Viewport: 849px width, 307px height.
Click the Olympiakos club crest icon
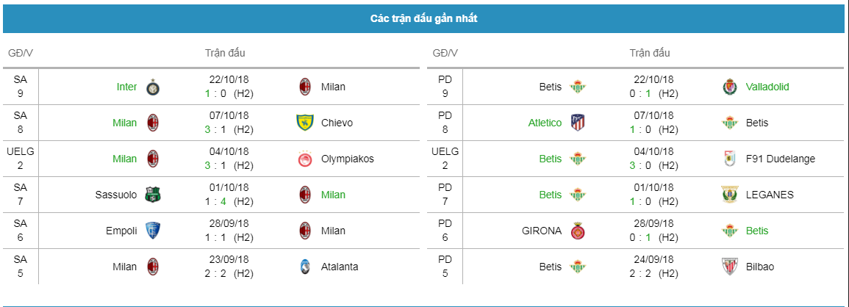306,159
